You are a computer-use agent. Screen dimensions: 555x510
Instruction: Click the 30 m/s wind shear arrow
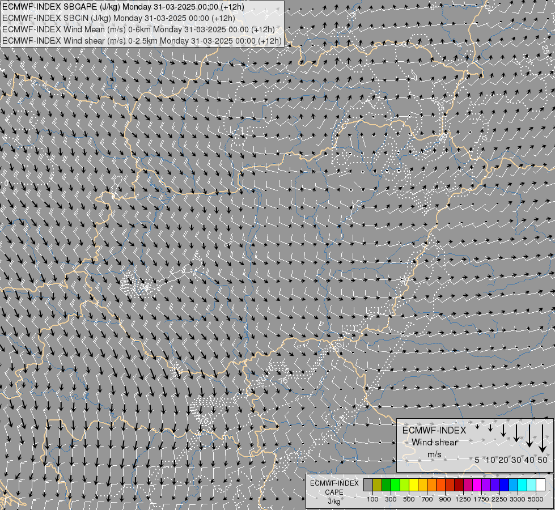click(516, 433)
